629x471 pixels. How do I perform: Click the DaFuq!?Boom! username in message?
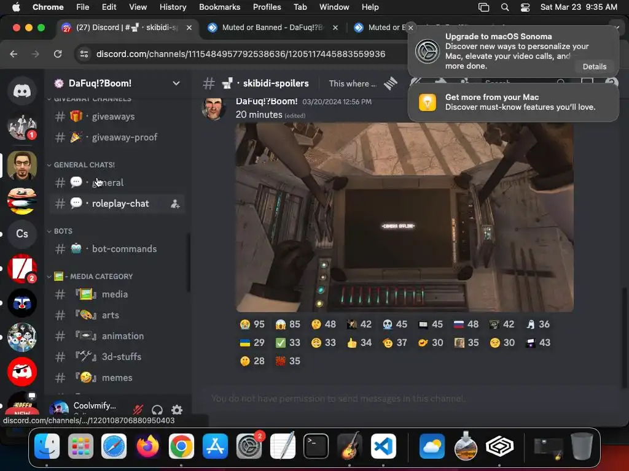click(x=267, y=101)
